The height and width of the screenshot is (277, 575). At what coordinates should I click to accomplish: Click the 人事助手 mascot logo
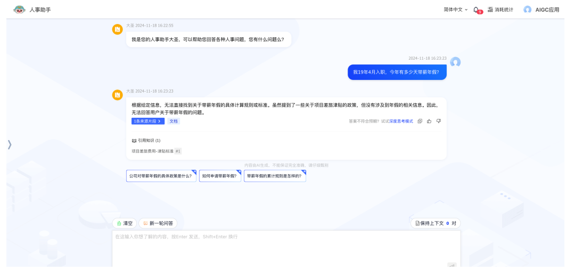pos(19,10)
